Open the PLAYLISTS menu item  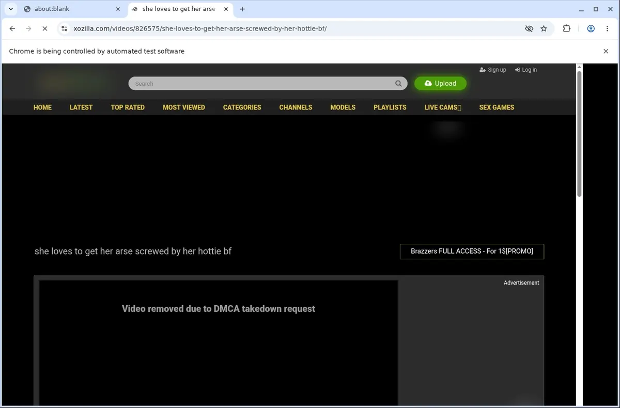390,107
